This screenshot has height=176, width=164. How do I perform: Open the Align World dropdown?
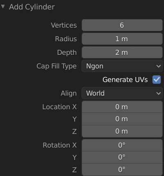122,93
